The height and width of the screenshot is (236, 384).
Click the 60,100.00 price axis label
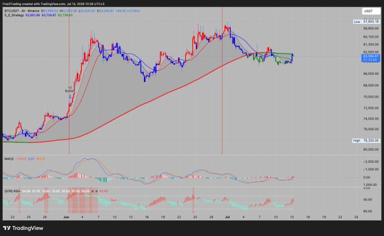coord(371,37)
